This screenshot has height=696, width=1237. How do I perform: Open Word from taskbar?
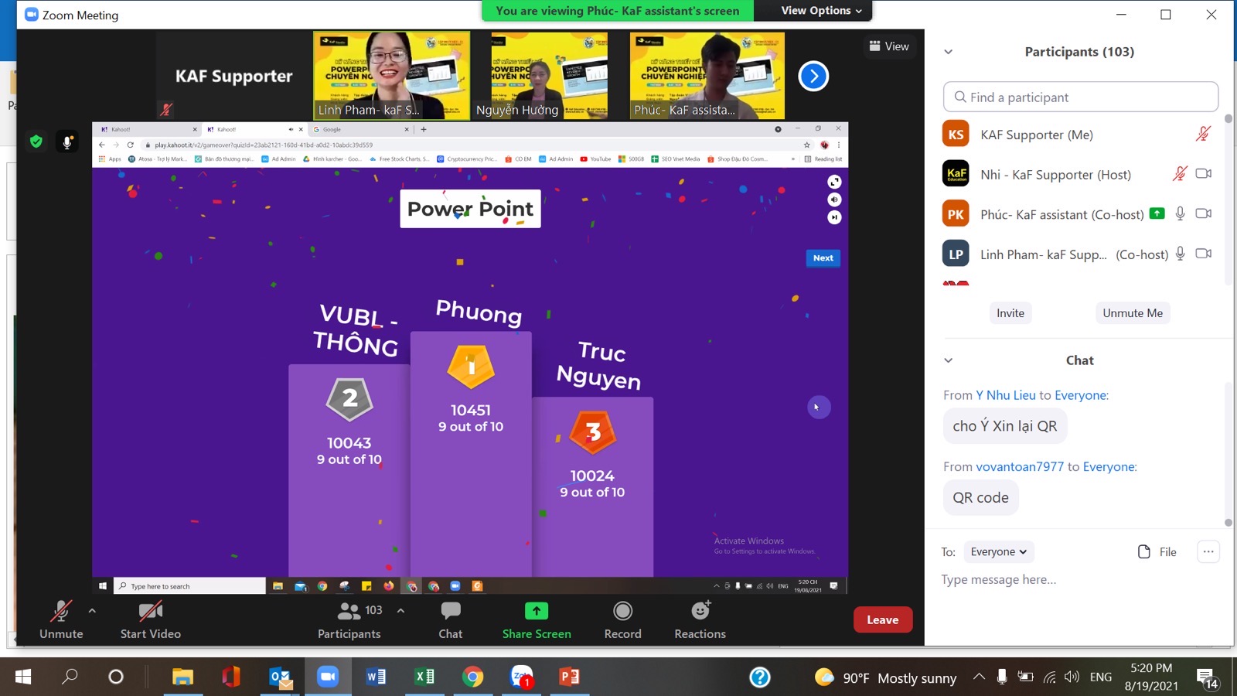point(376,677)
